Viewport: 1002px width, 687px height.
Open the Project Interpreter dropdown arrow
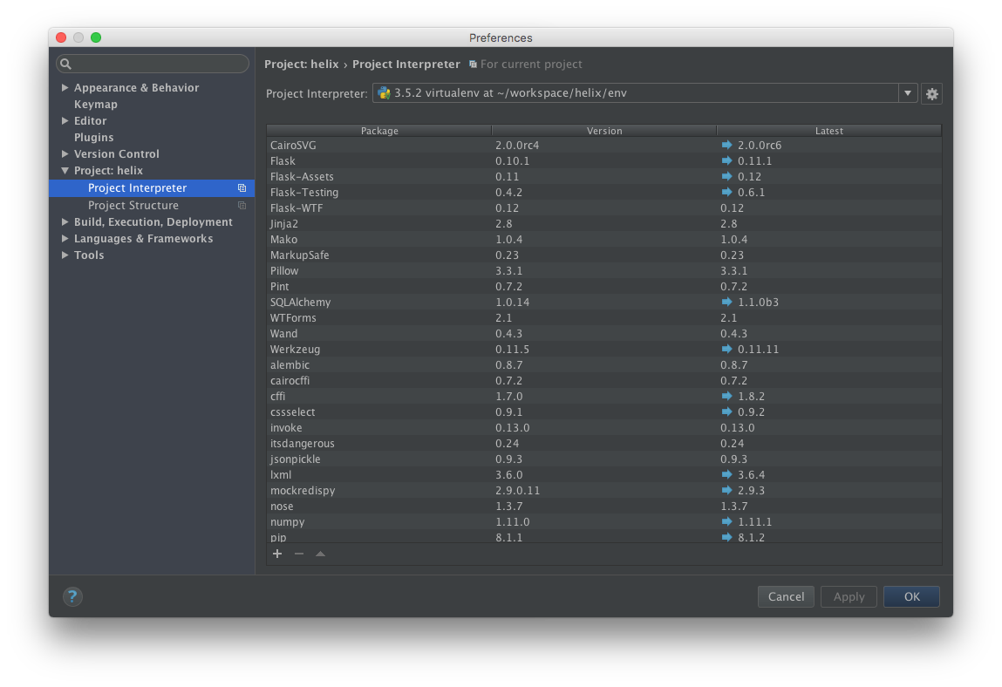pos(908,93)
